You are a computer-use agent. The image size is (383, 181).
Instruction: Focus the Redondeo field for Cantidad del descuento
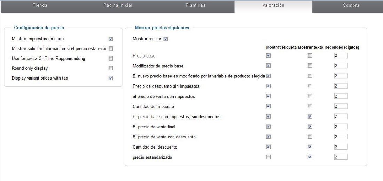point(341,147)
